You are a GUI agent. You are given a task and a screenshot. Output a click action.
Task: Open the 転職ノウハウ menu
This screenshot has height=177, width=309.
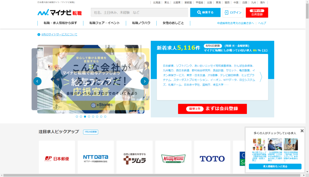tap(141, 23)
